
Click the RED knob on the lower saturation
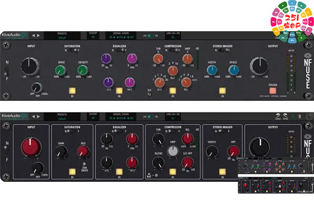[x=83, y=151]
